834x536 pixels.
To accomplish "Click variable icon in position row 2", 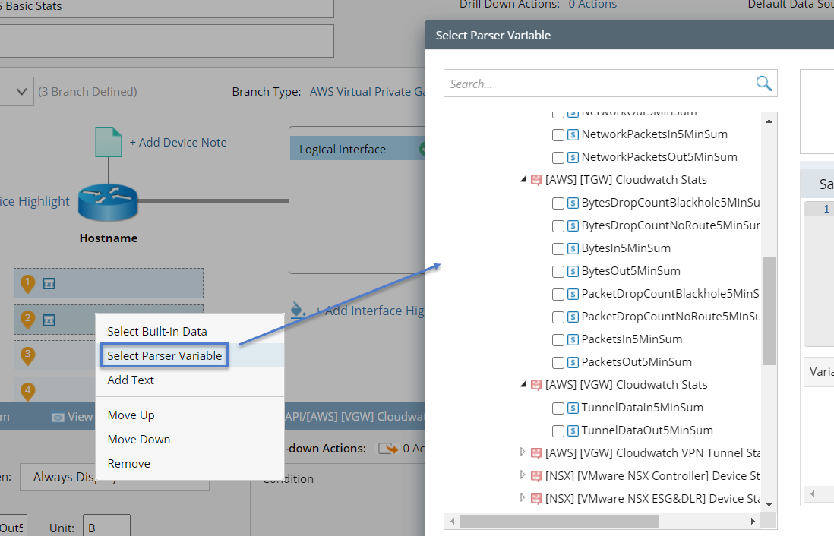I will (x=49, y=320).
